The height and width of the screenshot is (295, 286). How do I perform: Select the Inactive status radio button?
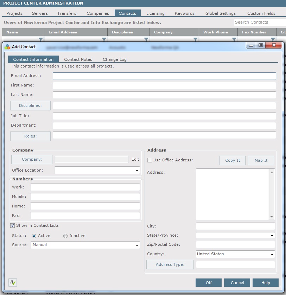[x=65, y=236]
